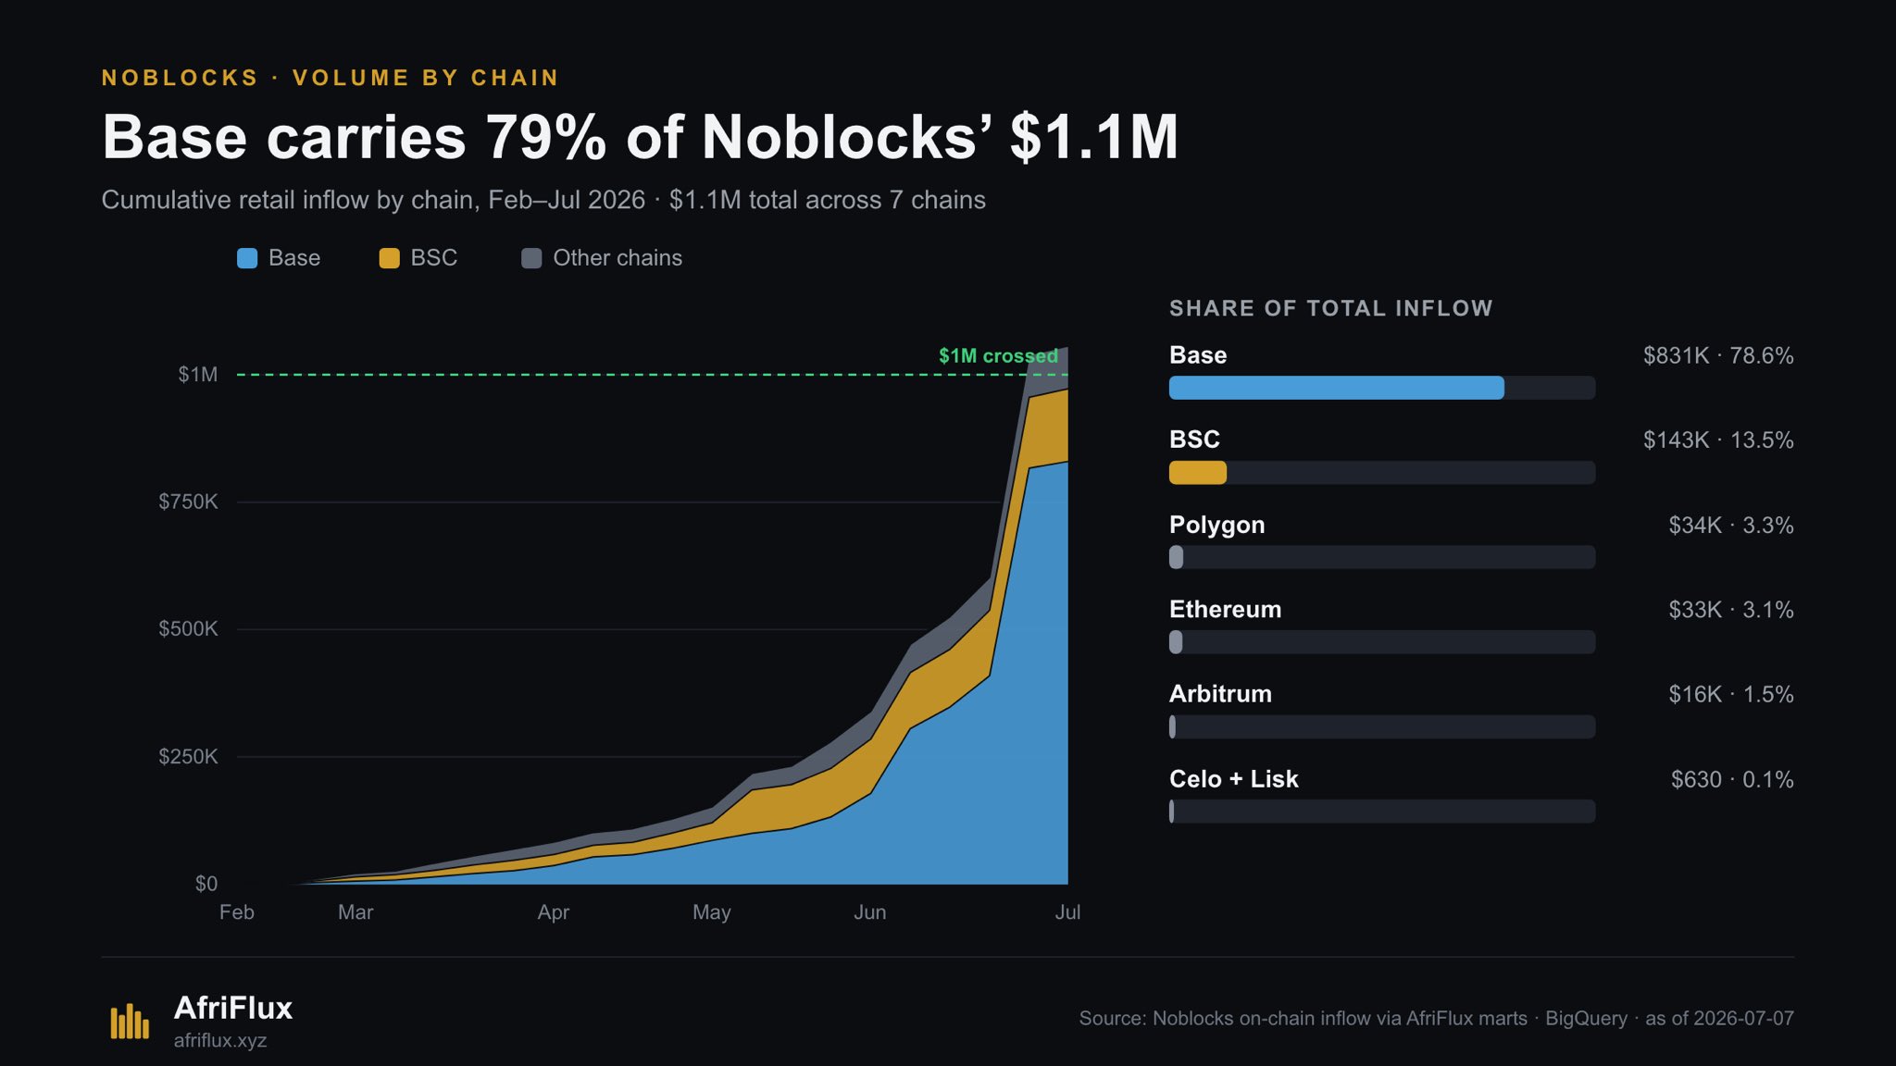Image resolution: width=1896 pixels, height=1066 pixels.
Task: Click the 'Jul' x-axis label
Action: (x=1067, y=912)
